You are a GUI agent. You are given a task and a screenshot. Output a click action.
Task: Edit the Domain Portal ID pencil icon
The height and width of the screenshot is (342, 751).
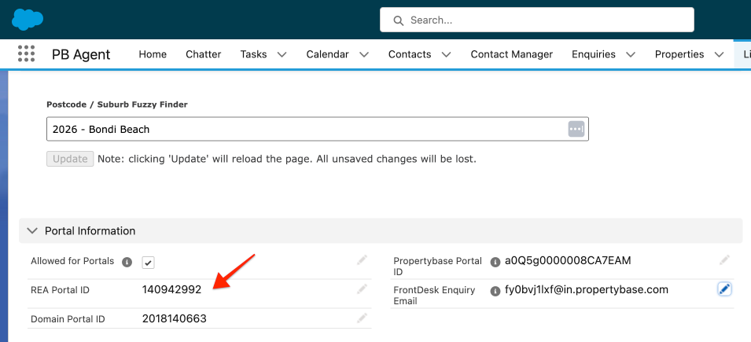pyautogui.click(x=362, y=318)
